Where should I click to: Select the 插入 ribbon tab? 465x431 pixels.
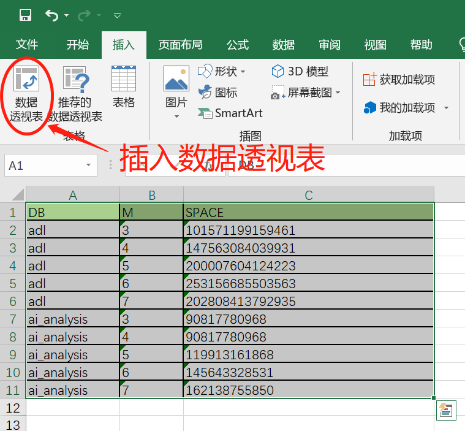tap(124, 45)
